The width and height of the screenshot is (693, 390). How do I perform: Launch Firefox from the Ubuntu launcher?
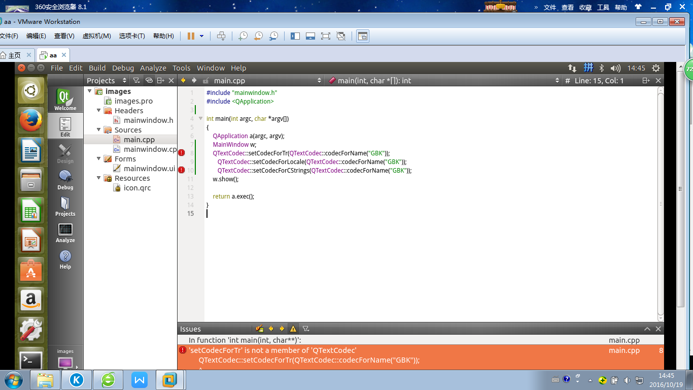[30, 121]
